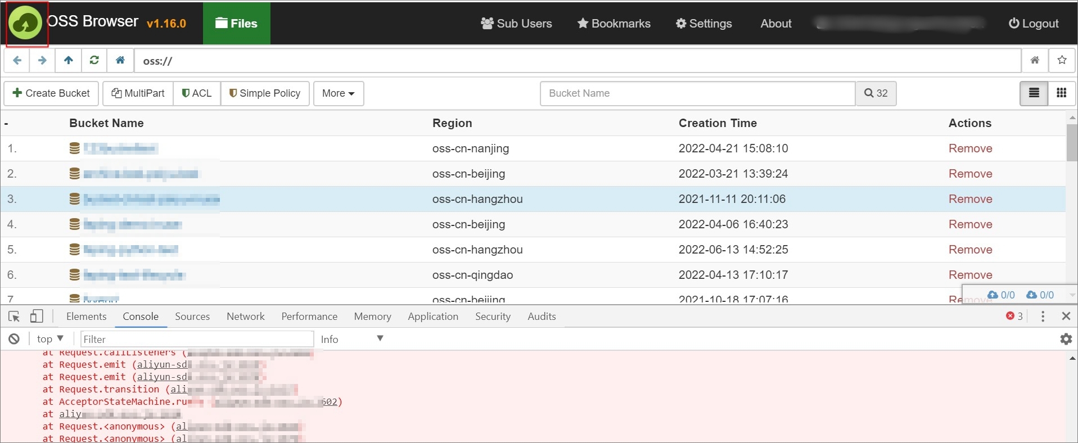Screen dimensions: 1078x443
Task: Set current path as home page
Action: [x=1035, y=60]
